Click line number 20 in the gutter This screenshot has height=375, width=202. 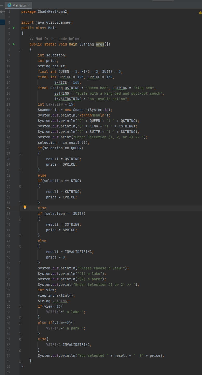[8, 115]
